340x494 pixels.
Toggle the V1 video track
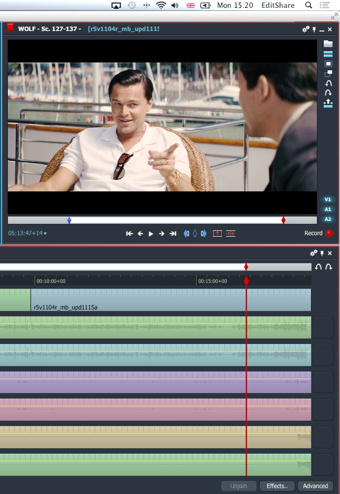(328, 200)
